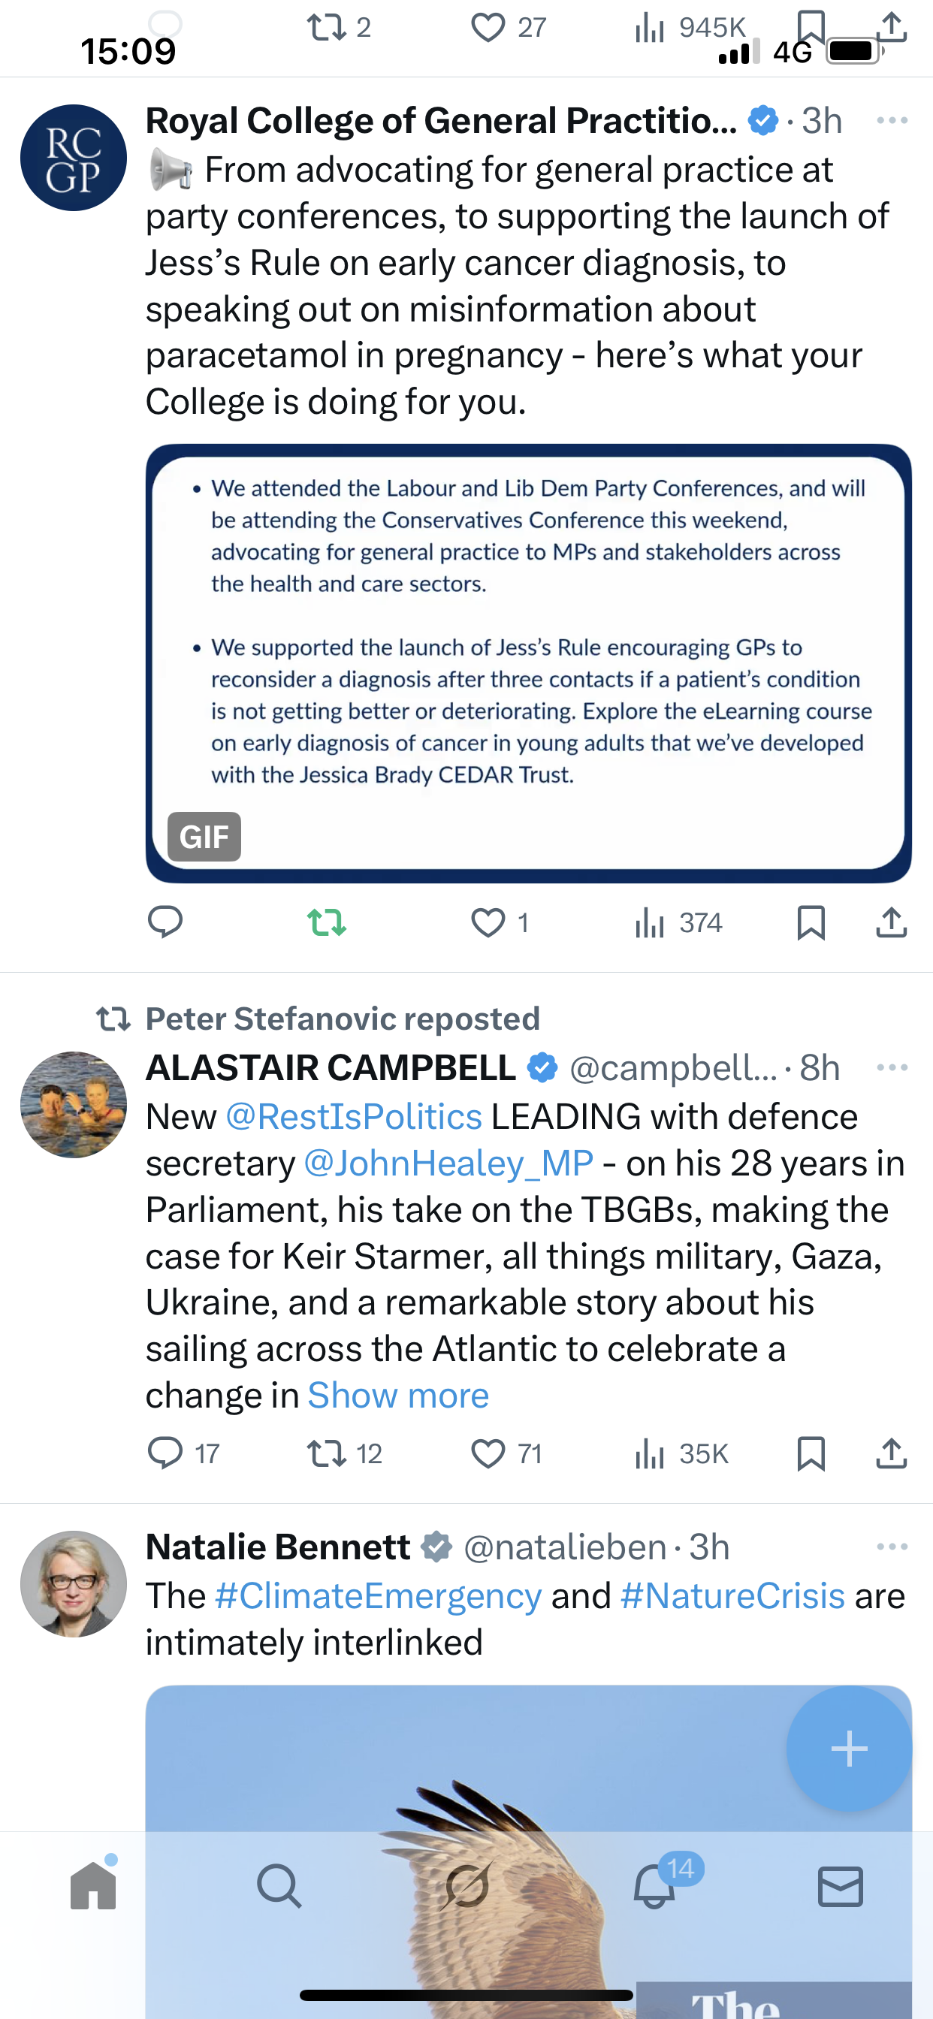Share the Royal College GP post
This screenshot has height=2019, width=933.
tap(892, 922)
